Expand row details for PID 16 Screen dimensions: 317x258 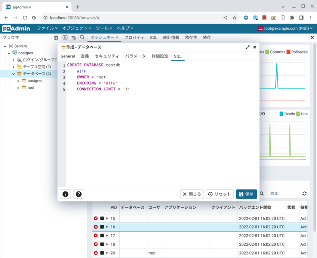(x=107, y=227)
